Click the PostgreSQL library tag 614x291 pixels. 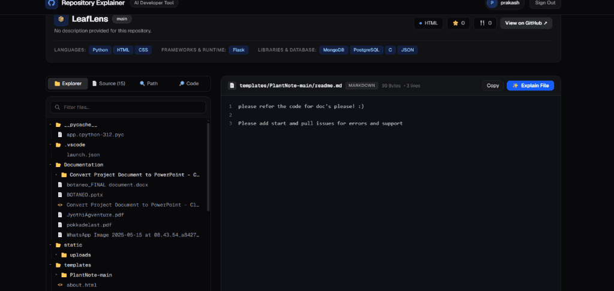pos(366,50)
